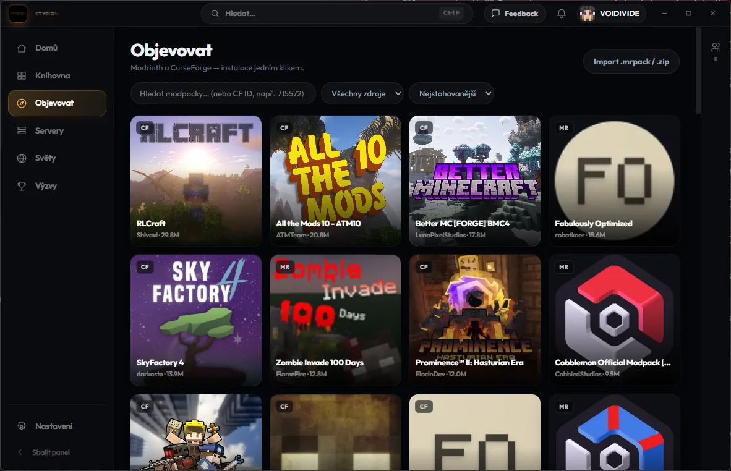
Task: Click CF badge on Prominence II card
Action: coord(424,267)
